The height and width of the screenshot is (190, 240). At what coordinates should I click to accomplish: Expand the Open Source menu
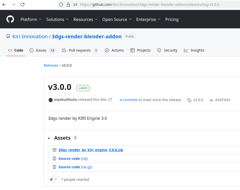click(117, 19)
